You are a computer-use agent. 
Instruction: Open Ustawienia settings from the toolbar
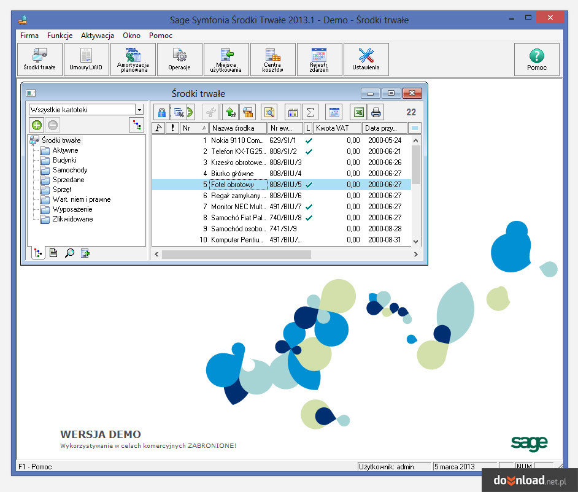(x=366, y=60)
